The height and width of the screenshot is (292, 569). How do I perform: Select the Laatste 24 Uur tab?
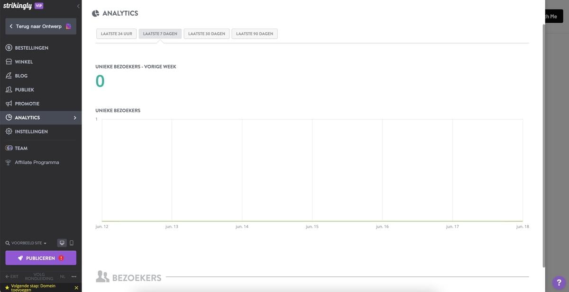(x=117, y=34)
